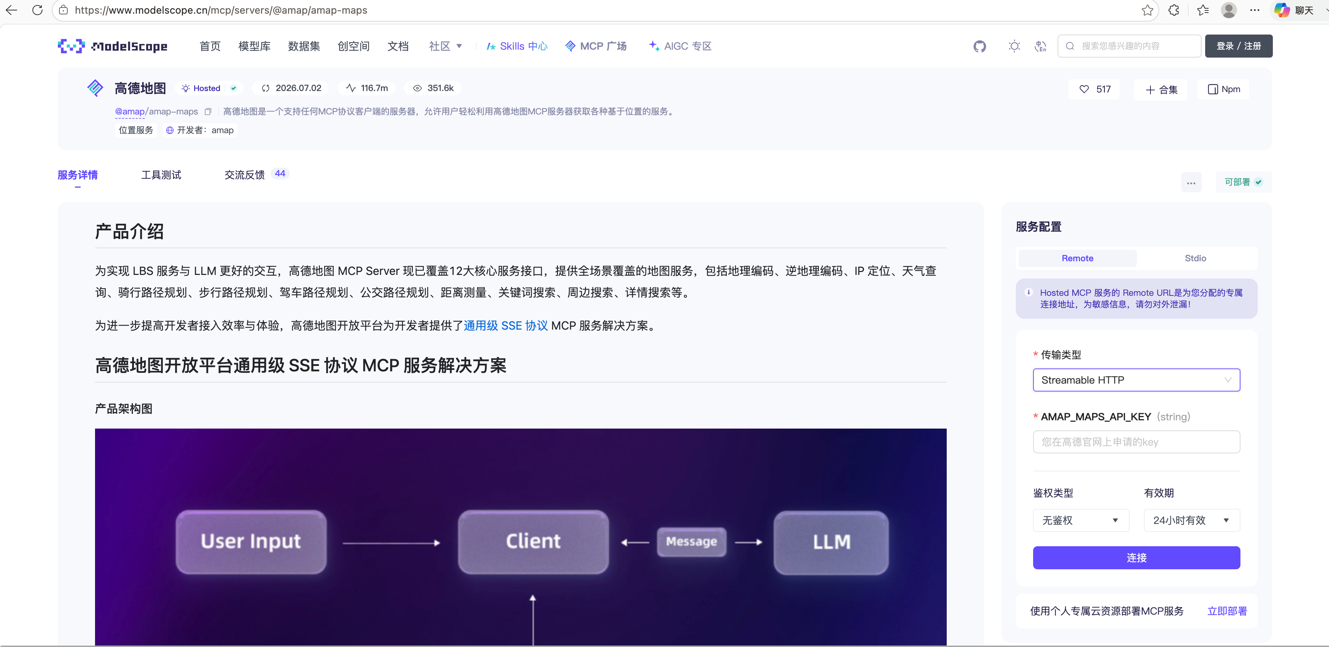The image size is (1329, 647).
Task: Open 数据集 in the navigation
Action: tap(304, 46)
